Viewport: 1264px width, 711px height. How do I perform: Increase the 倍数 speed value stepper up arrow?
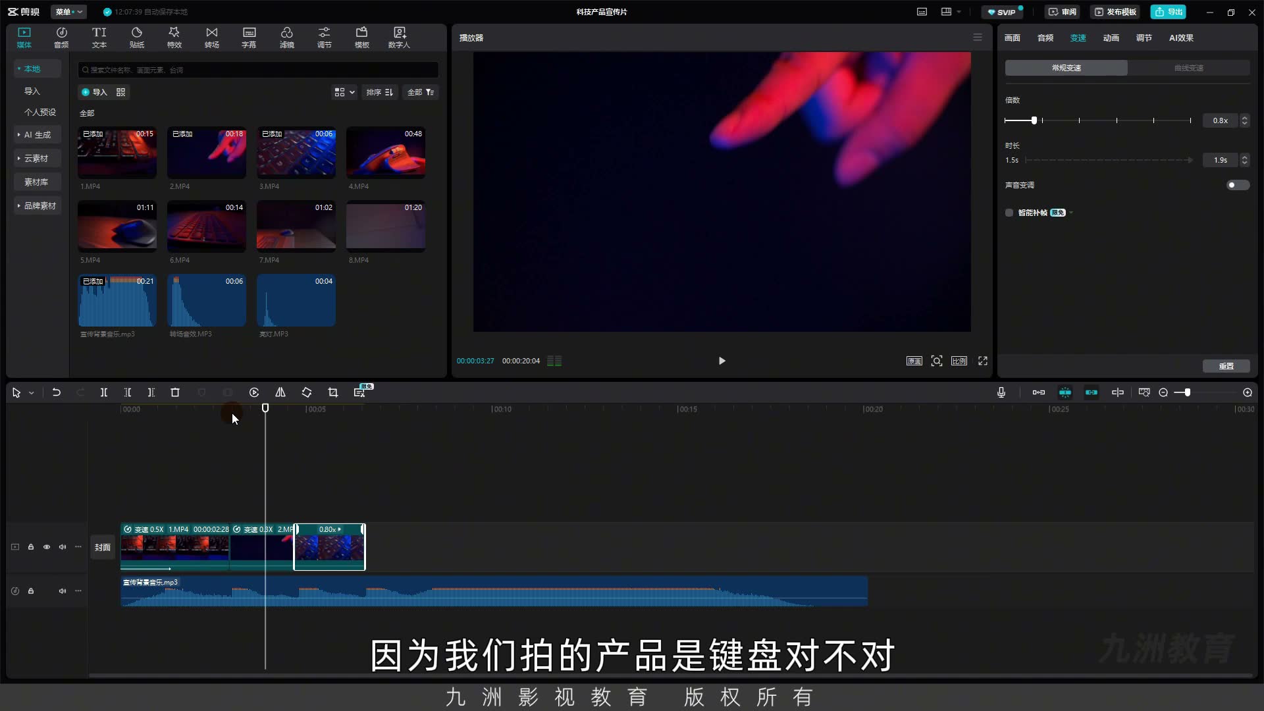1244,118
